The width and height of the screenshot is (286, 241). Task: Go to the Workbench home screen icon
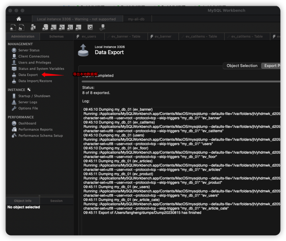click(x=19, y=19)
